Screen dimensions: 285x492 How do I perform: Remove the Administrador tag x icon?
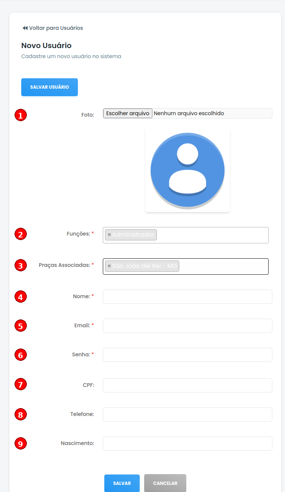(x=109, y=235)
